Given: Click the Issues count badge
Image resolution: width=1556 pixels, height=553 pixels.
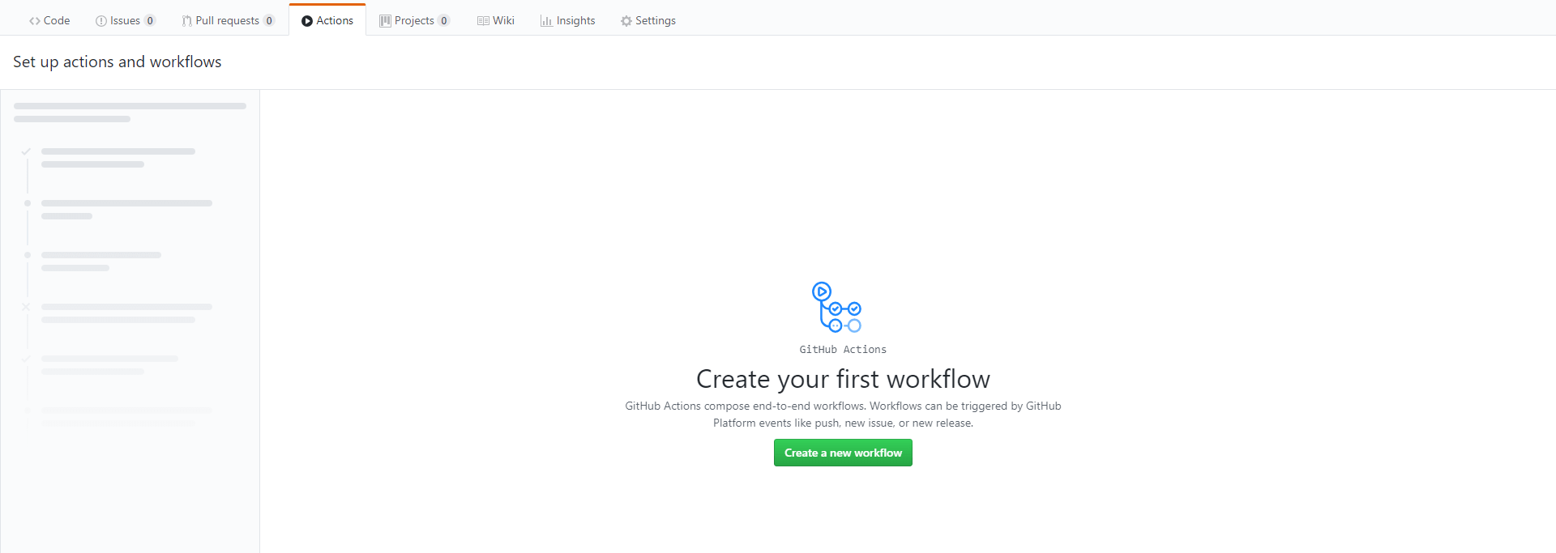Looking at the screenshot, I should point(150,21).
